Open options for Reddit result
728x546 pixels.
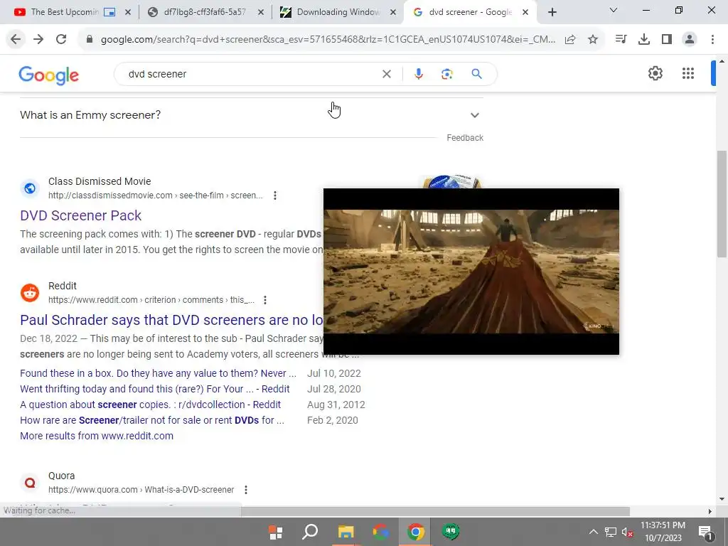point(265,300)
